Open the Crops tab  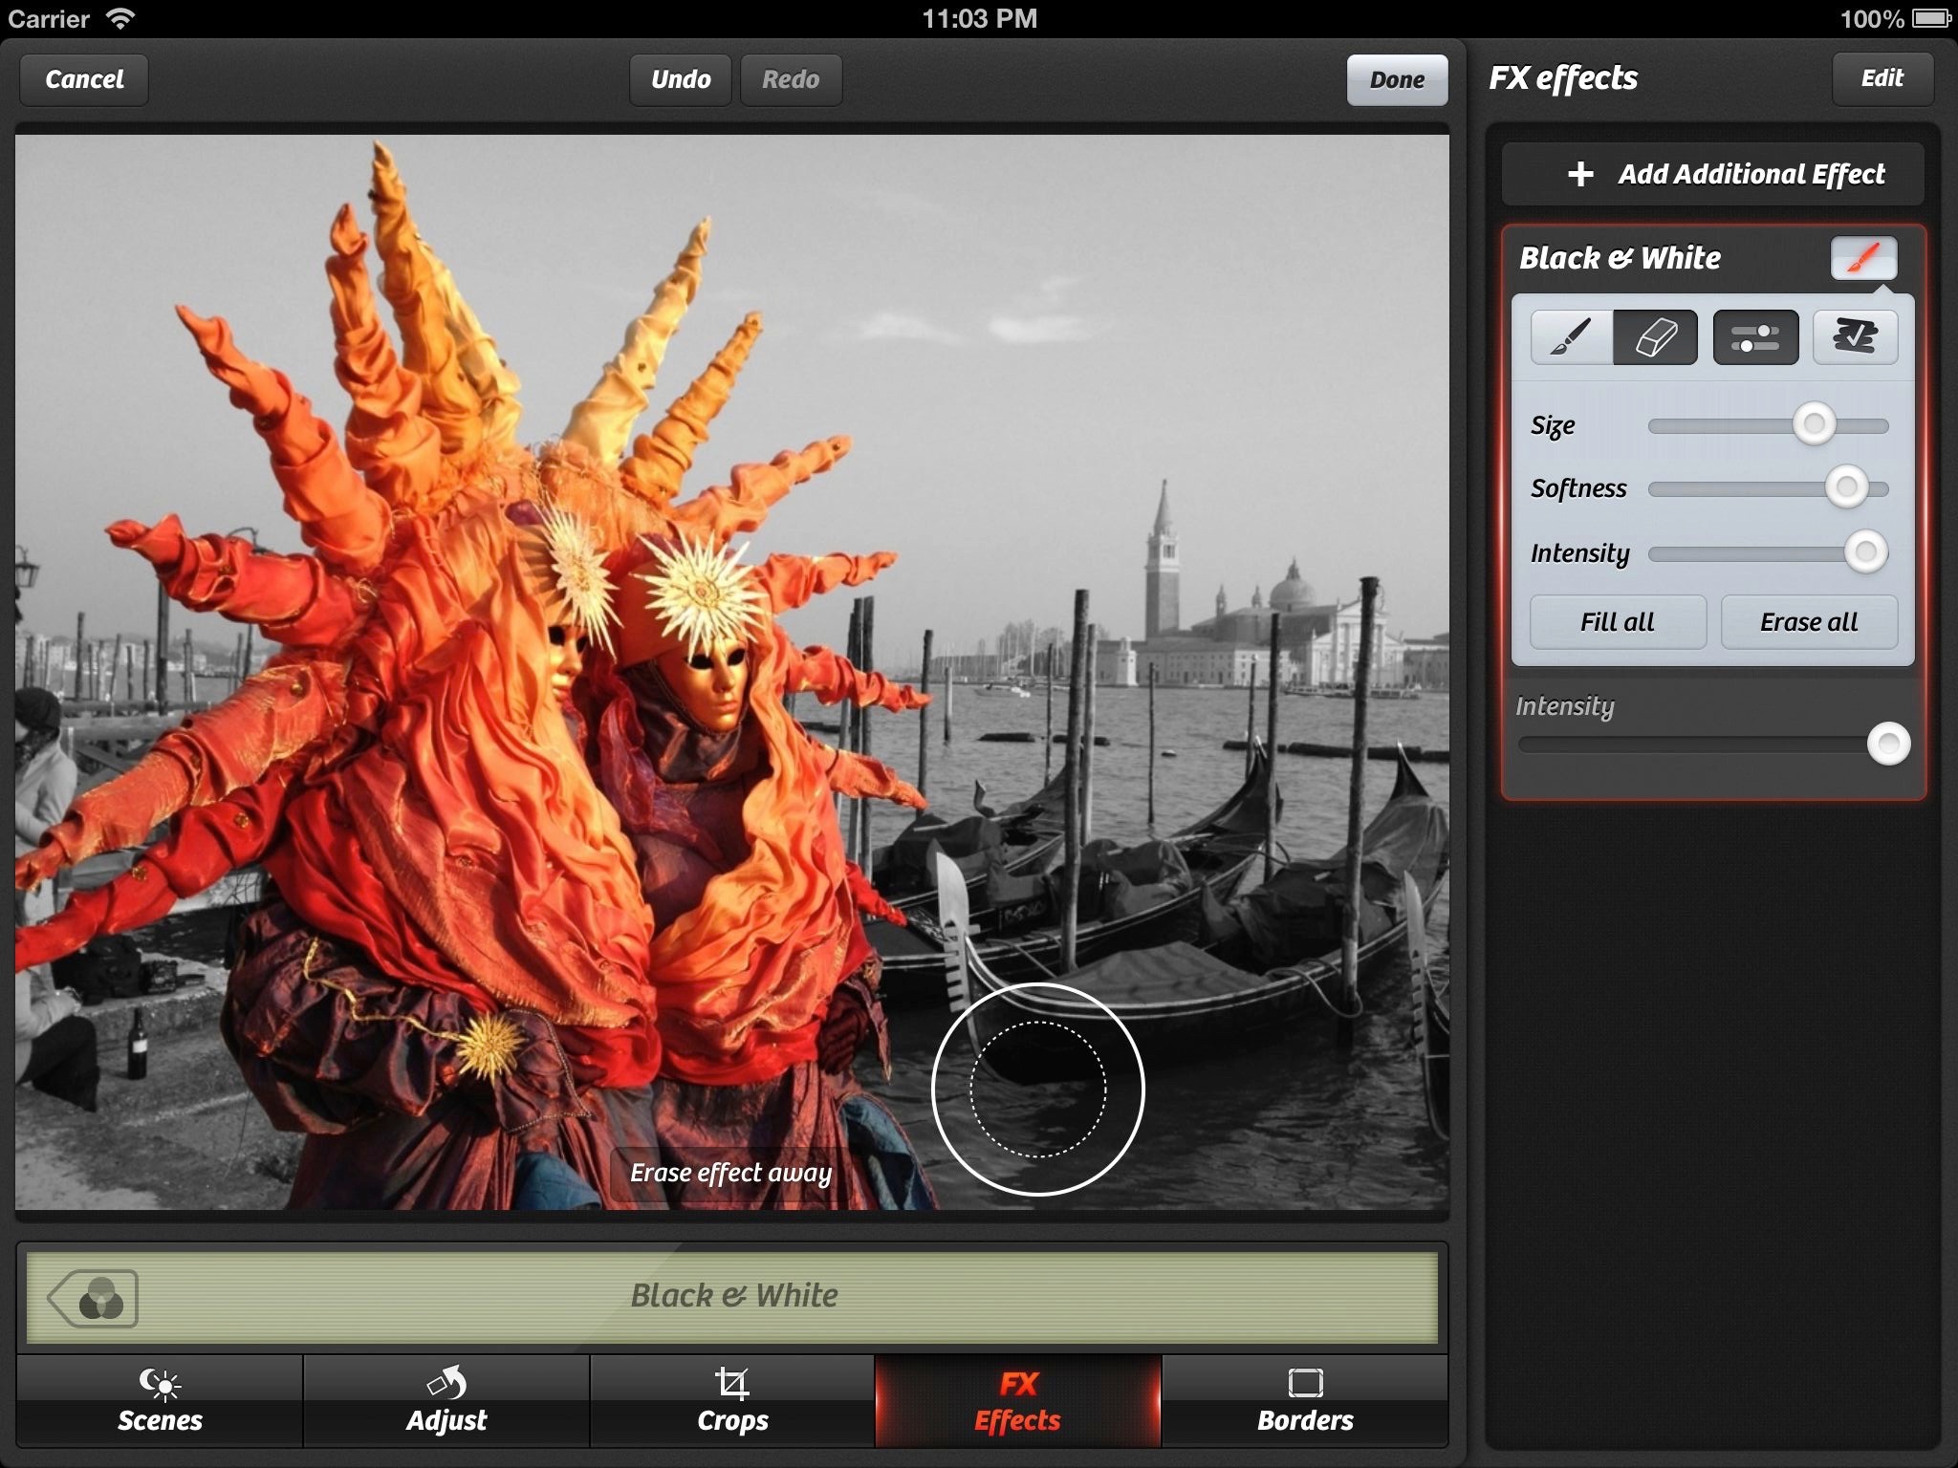pyautogui.click(x=732, y=1401)
